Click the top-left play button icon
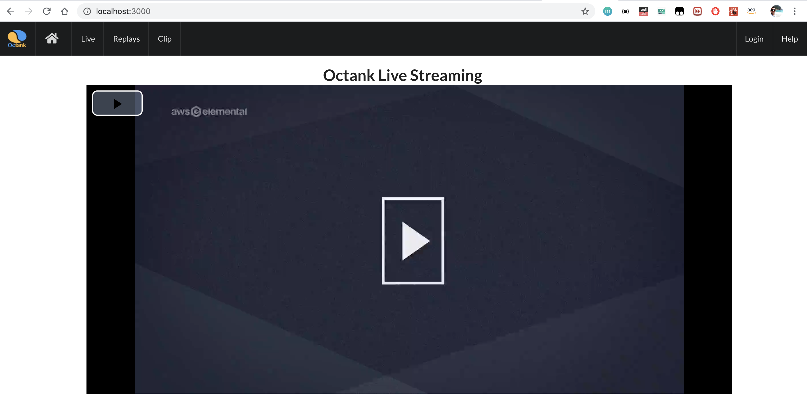807x414 pixels. pos(117,103)
